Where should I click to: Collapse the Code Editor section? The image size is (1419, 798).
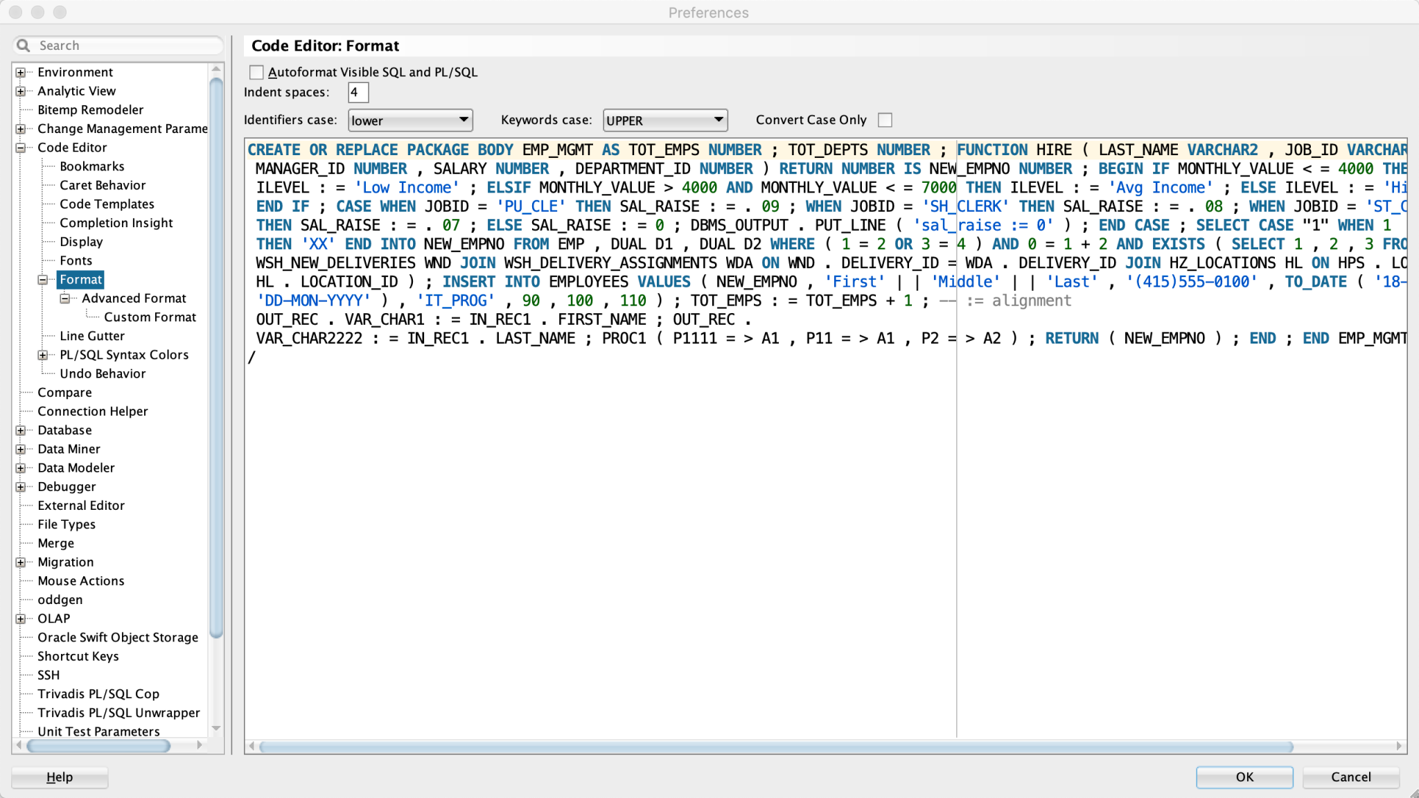click(x=21, y=147)
